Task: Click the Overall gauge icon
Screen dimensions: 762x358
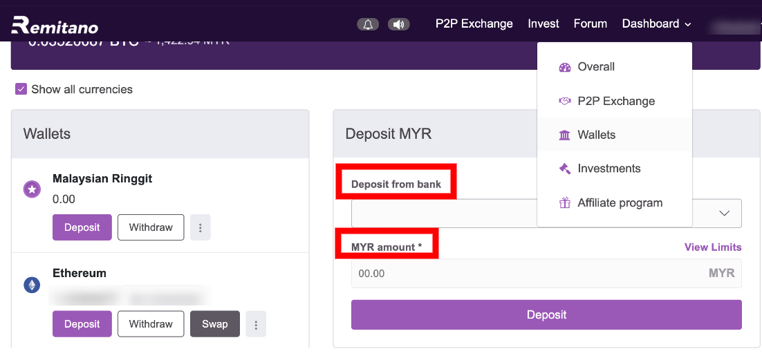Action: 564,67
